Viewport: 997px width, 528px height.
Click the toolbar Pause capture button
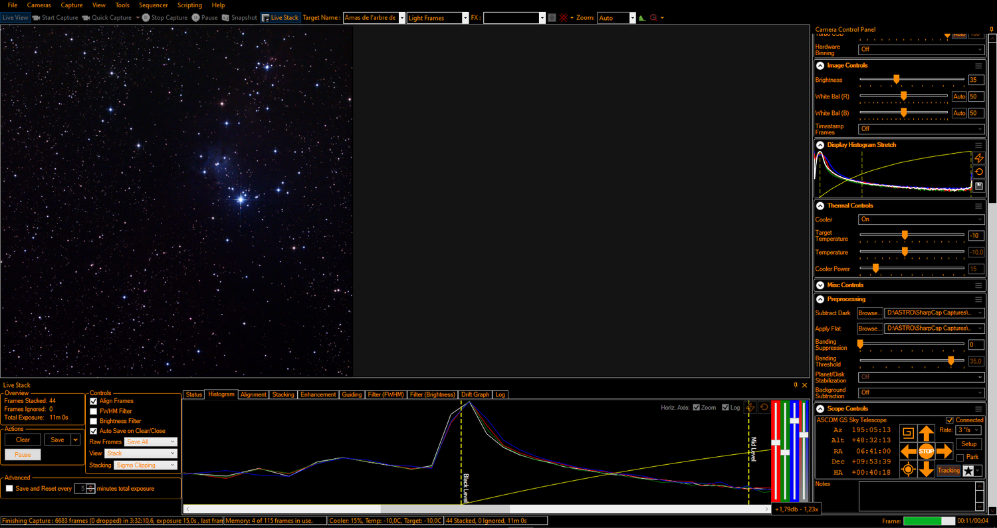click(205, 18)
